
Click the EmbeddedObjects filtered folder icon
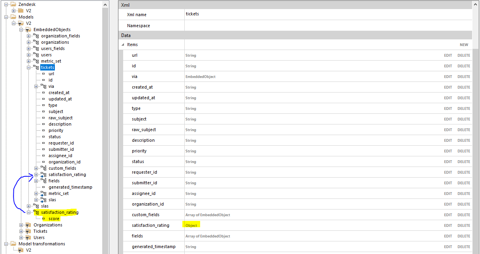click(28, 30)
